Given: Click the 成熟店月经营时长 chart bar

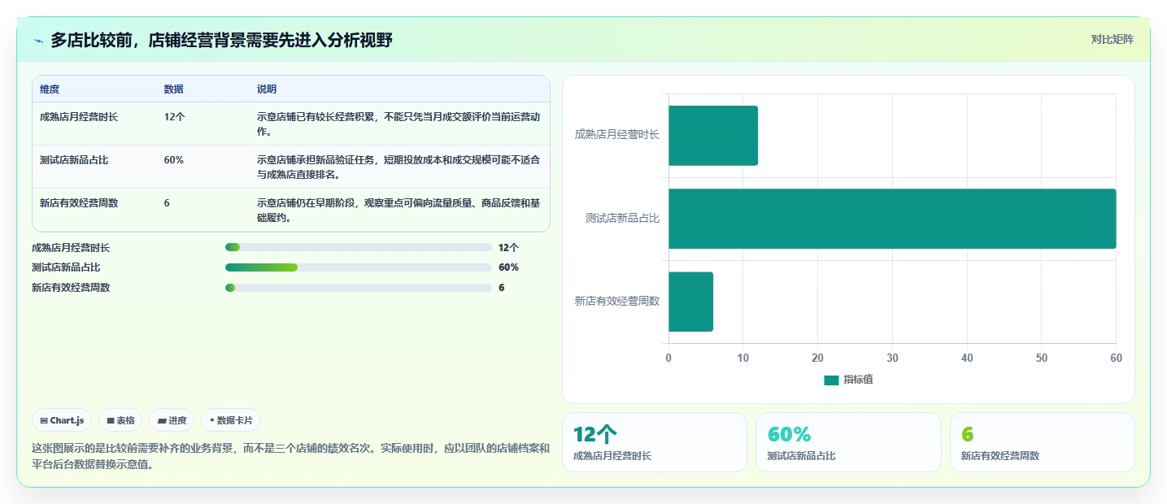Looking at the screenshot, I should pos(713,136).
